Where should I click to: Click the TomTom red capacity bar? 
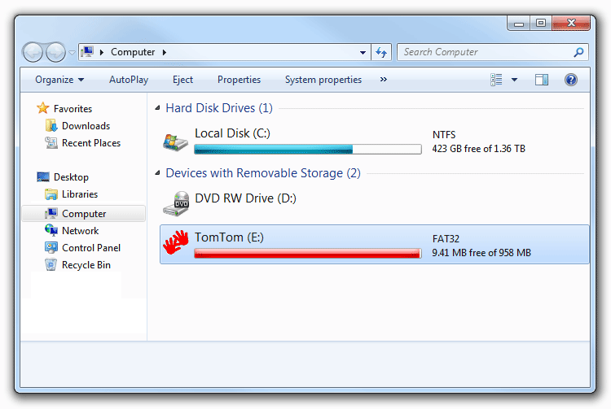[307, 254]
